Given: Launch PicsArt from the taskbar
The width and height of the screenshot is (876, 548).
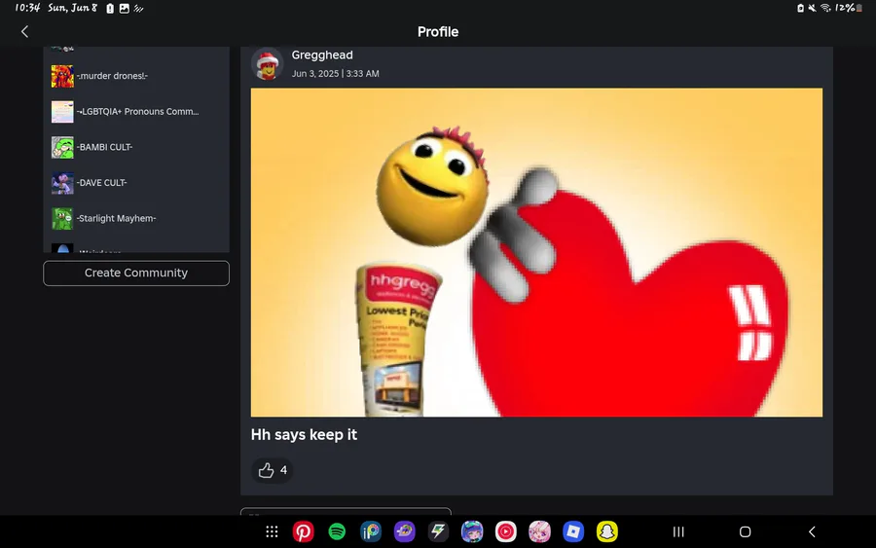Looking at the screenshot, I should point(371,531).
